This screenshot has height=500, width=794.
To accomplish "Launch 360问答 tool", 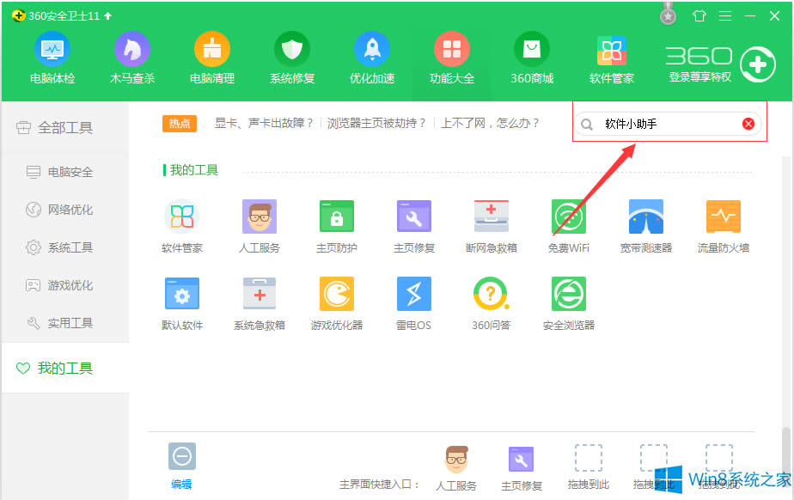I will tap(492, 303).
